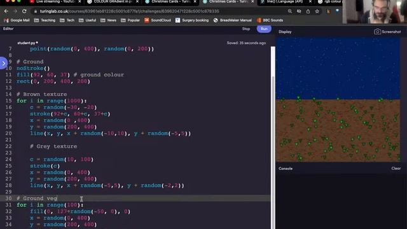Click the Stop button in editor
Screen dimensions: 407x229
coord(246,29)
